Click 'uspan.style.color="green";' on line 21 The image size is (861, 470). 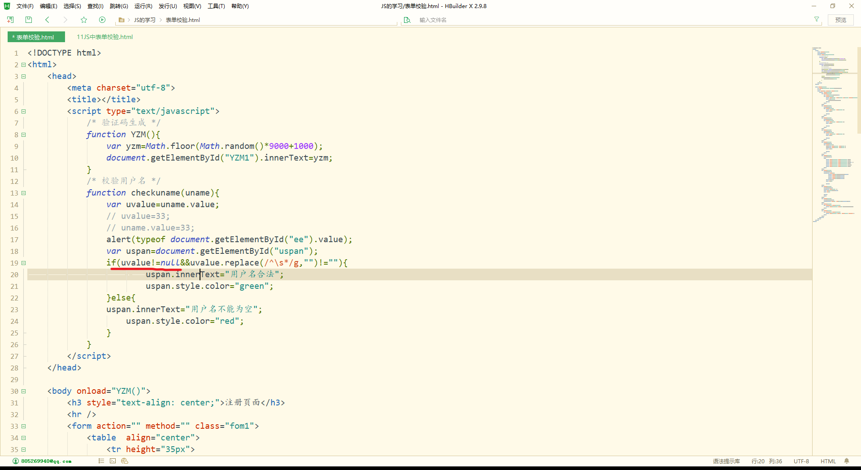[x=209, y=286]
